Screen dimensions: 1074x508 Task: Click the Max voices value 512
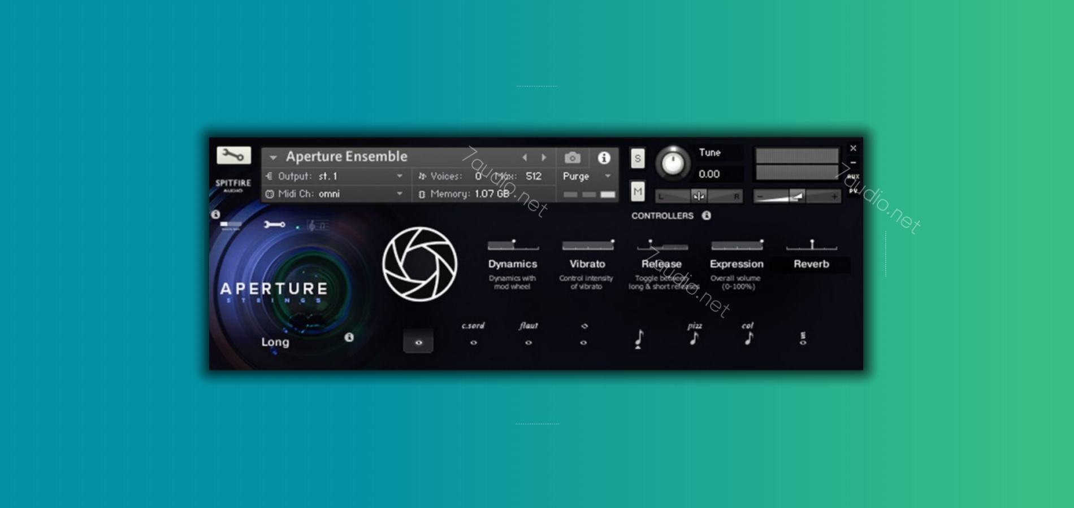[534, 176]
